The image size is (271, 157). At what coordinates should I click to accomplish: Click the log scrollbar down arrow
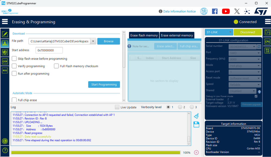189,144
